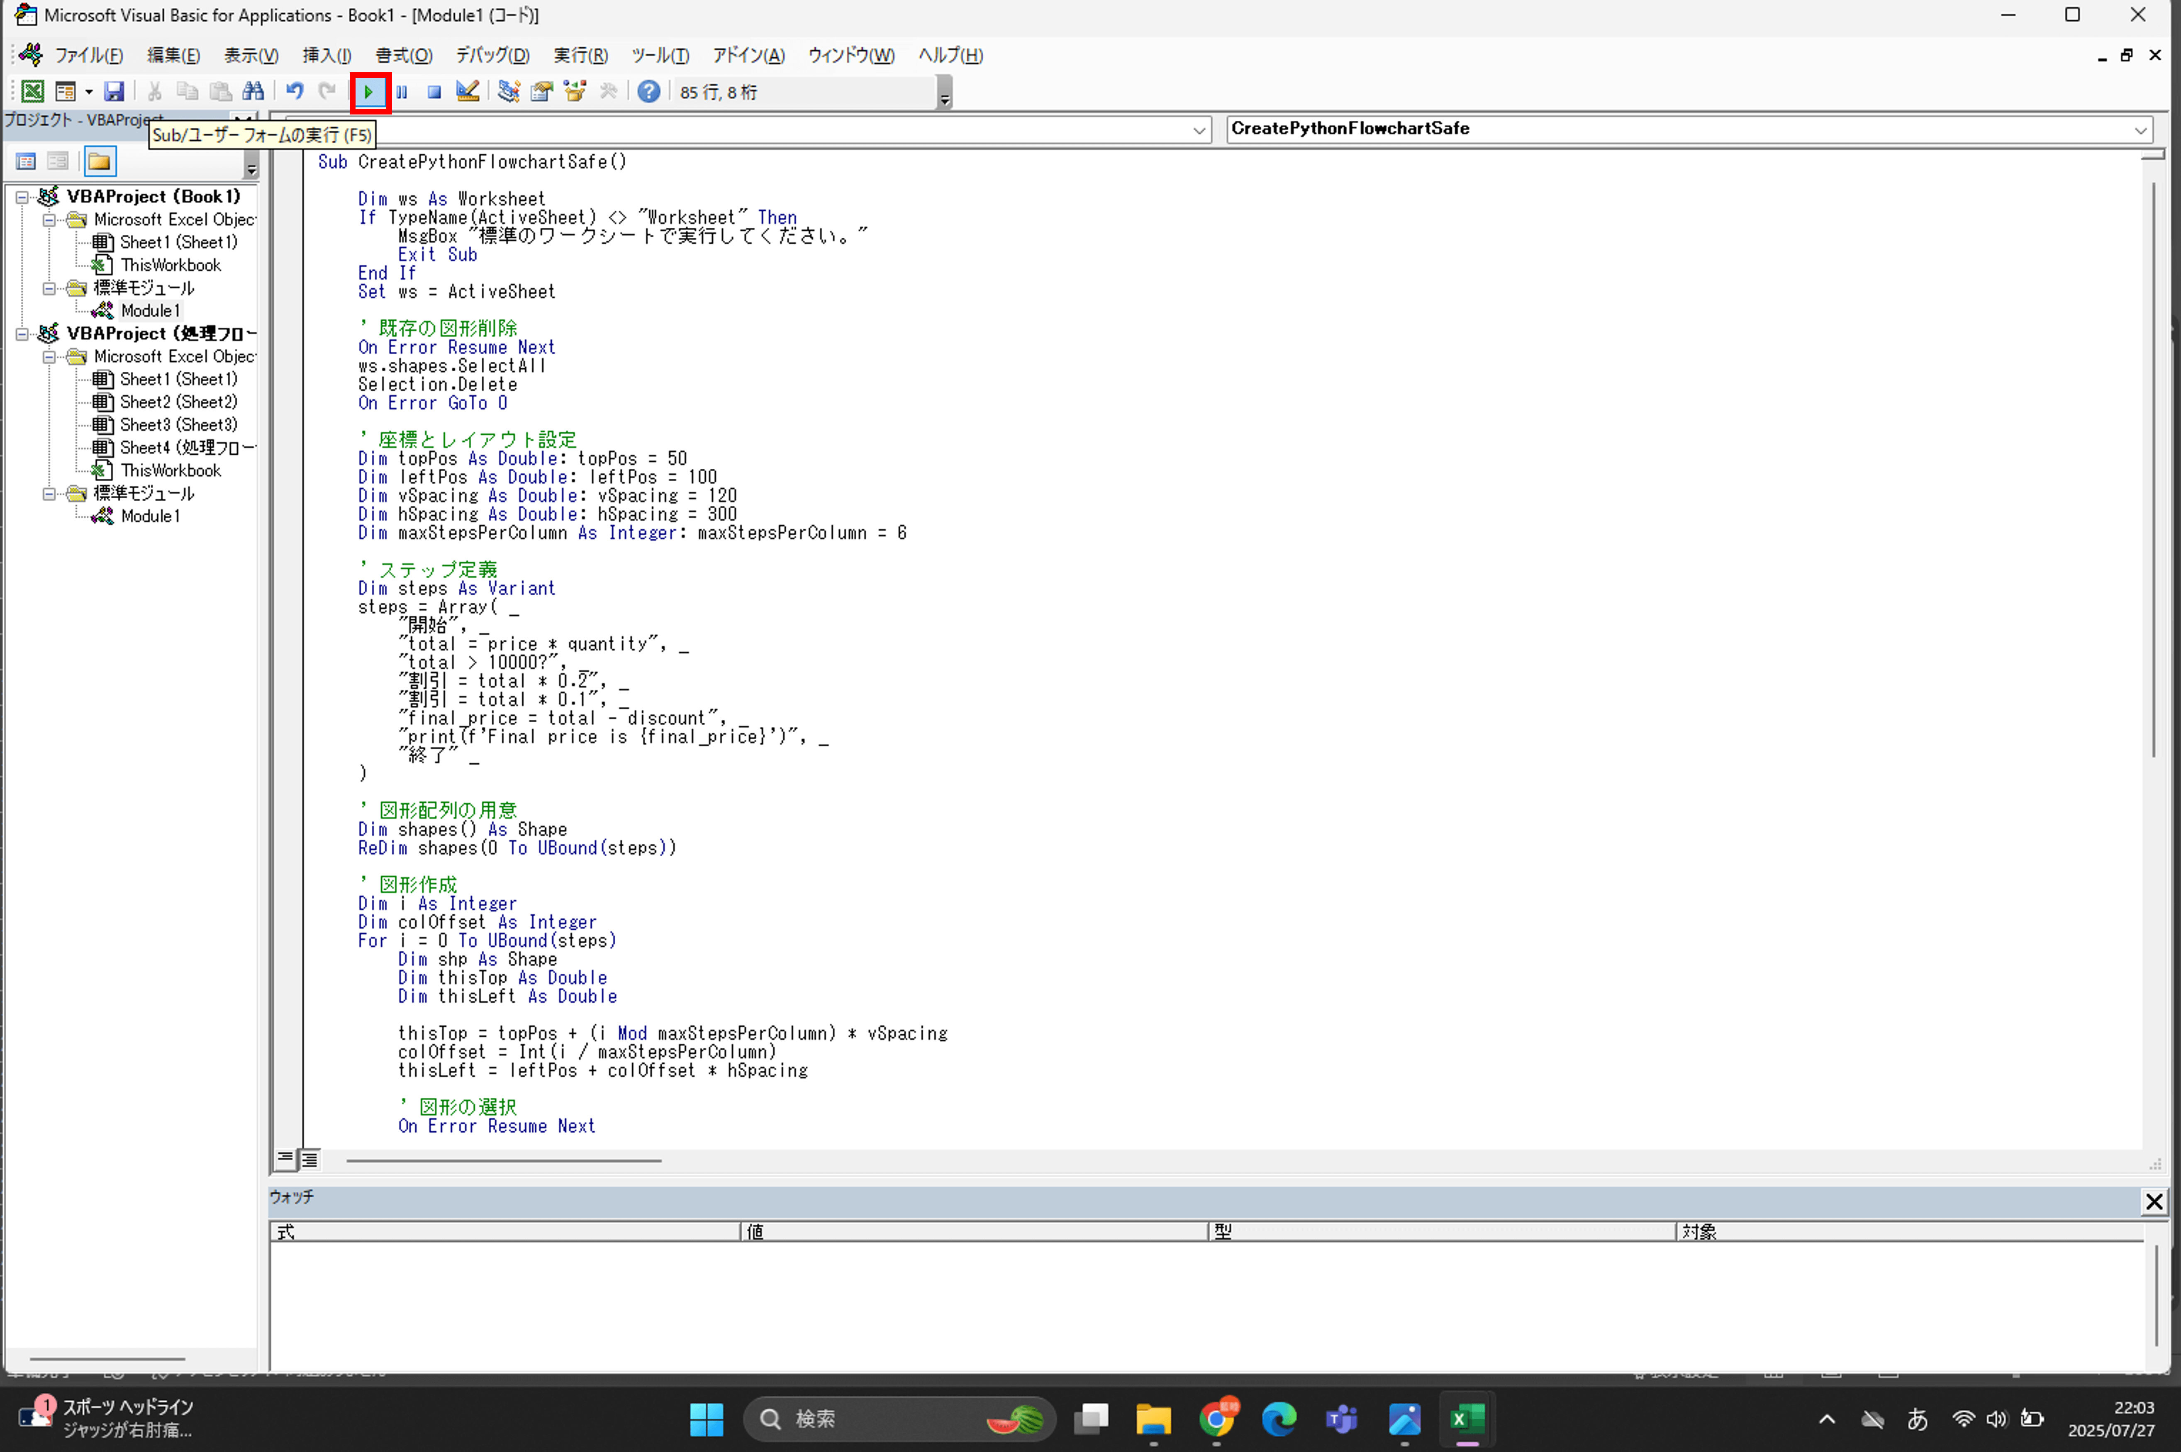Open the 挿入(I) menu
The image size is (2181, 1452).
point(327,56)
